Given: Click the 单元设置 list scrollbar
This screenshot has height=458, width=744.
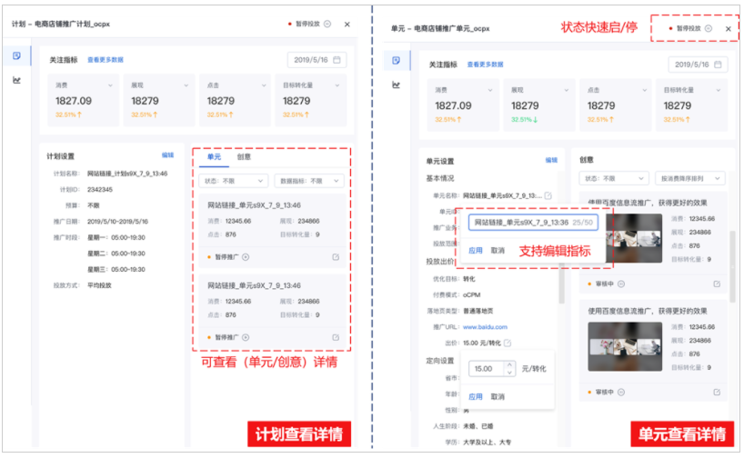Looking at the screenshot, I should [562, 282].
